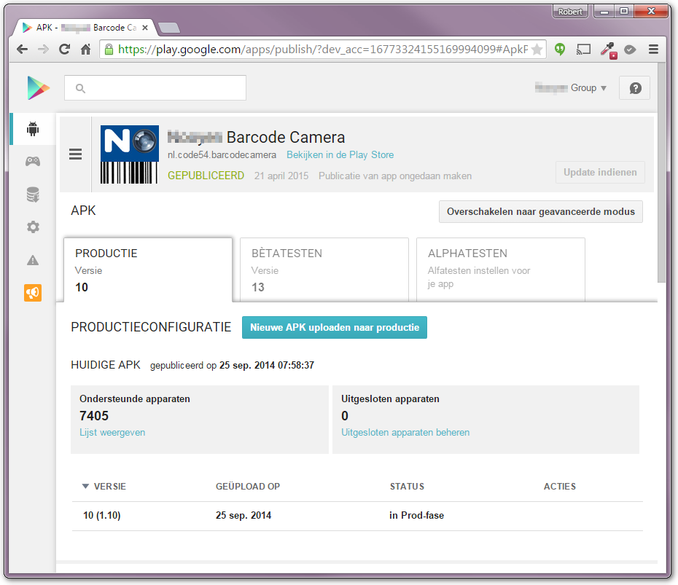Open the help question mark button
This screenshot has height=585, width=678.
pos(635,88)
